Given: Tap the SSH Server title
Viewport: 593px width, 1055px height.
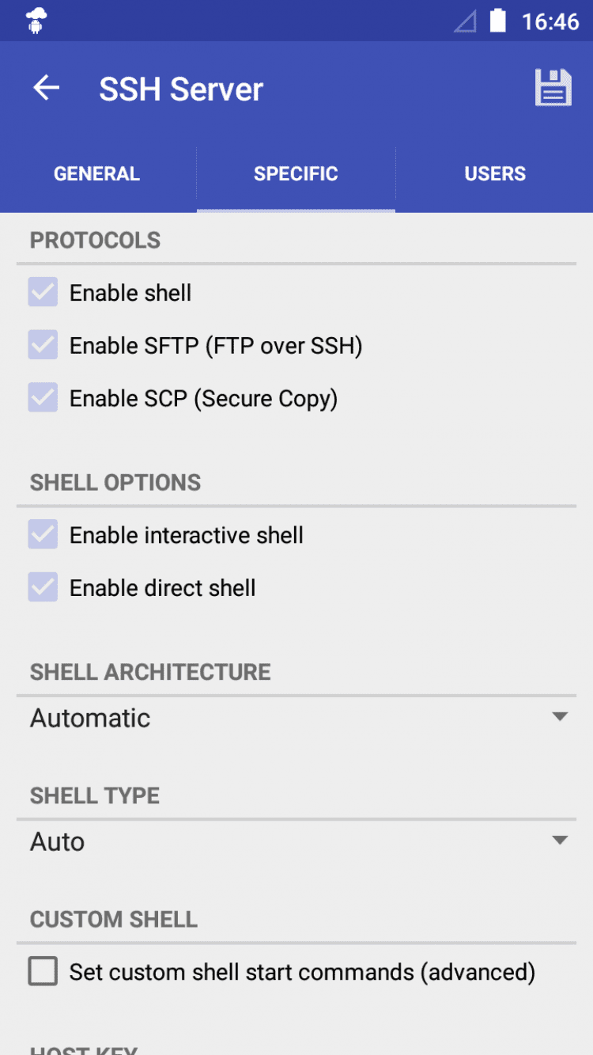Looking at the screenshot, I should (x=181, y=89).
